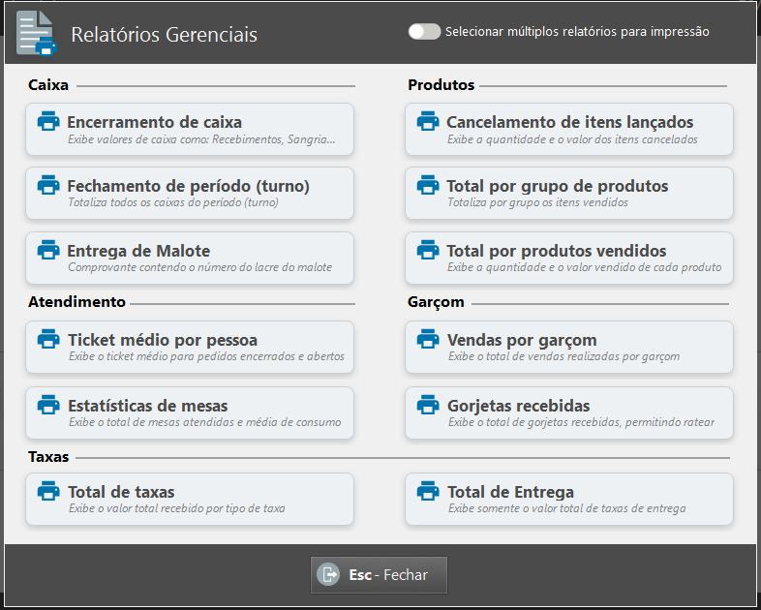
Task: Click printer icon for Total por grupo
Action: point(428,186)
